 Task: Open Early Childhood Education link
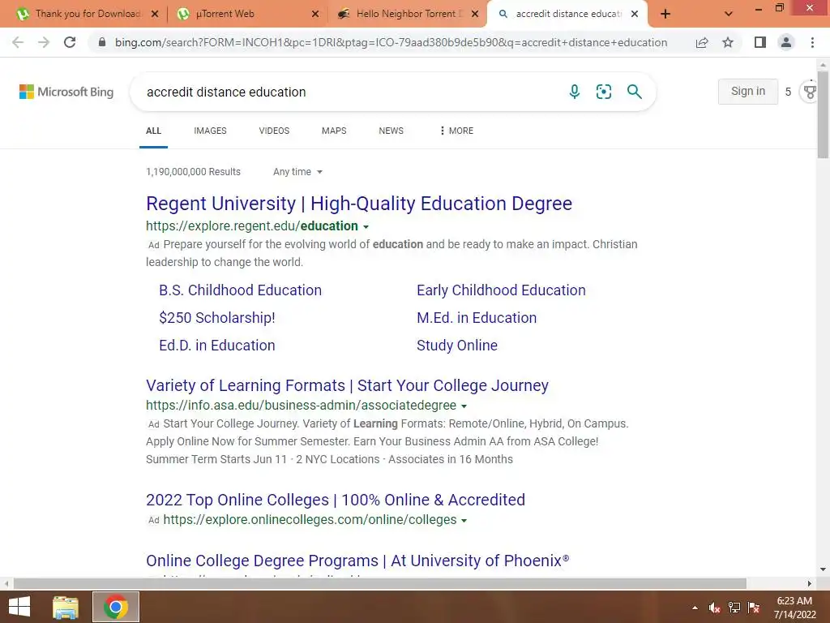coord(501,290)
